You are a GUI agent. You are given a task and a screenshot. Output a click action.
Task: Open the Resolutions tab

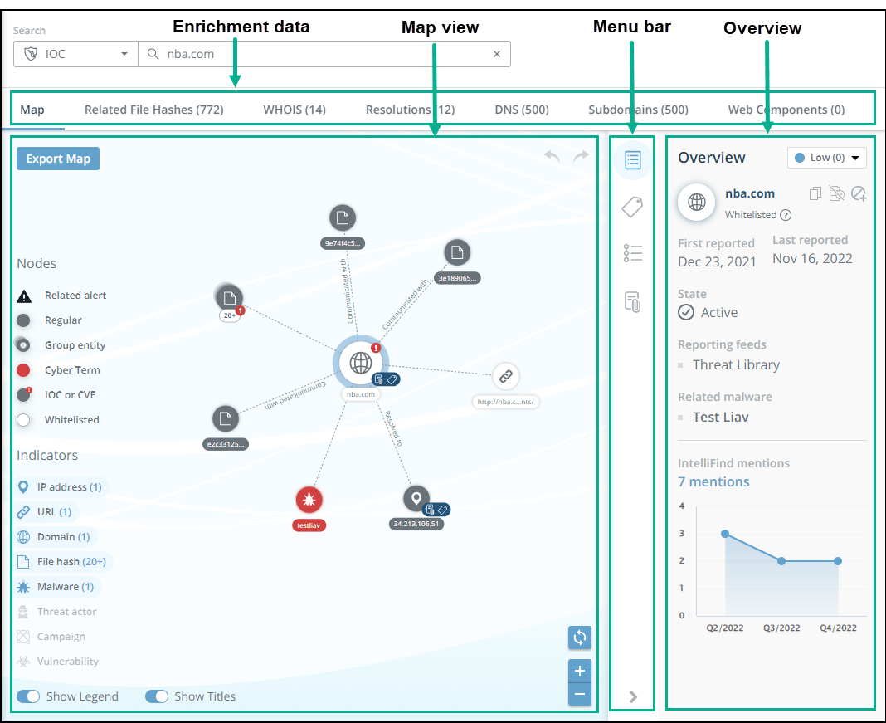click(x=410, y=110)
